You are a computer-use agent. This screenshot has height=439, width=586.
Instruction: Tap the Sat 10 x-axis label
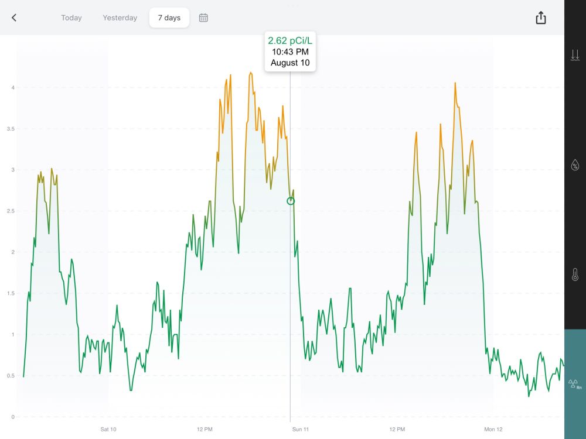(108, 429)
